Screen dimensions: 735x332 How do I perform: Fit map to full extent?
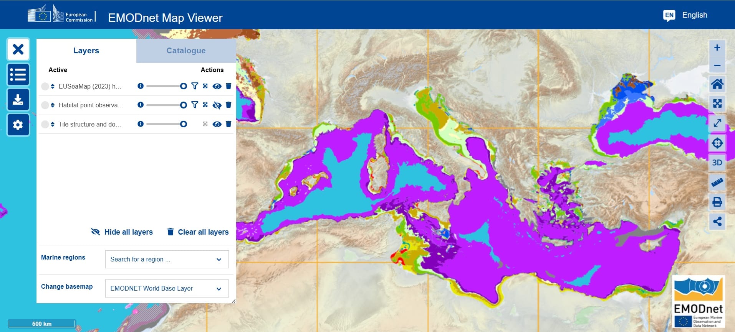717,104
